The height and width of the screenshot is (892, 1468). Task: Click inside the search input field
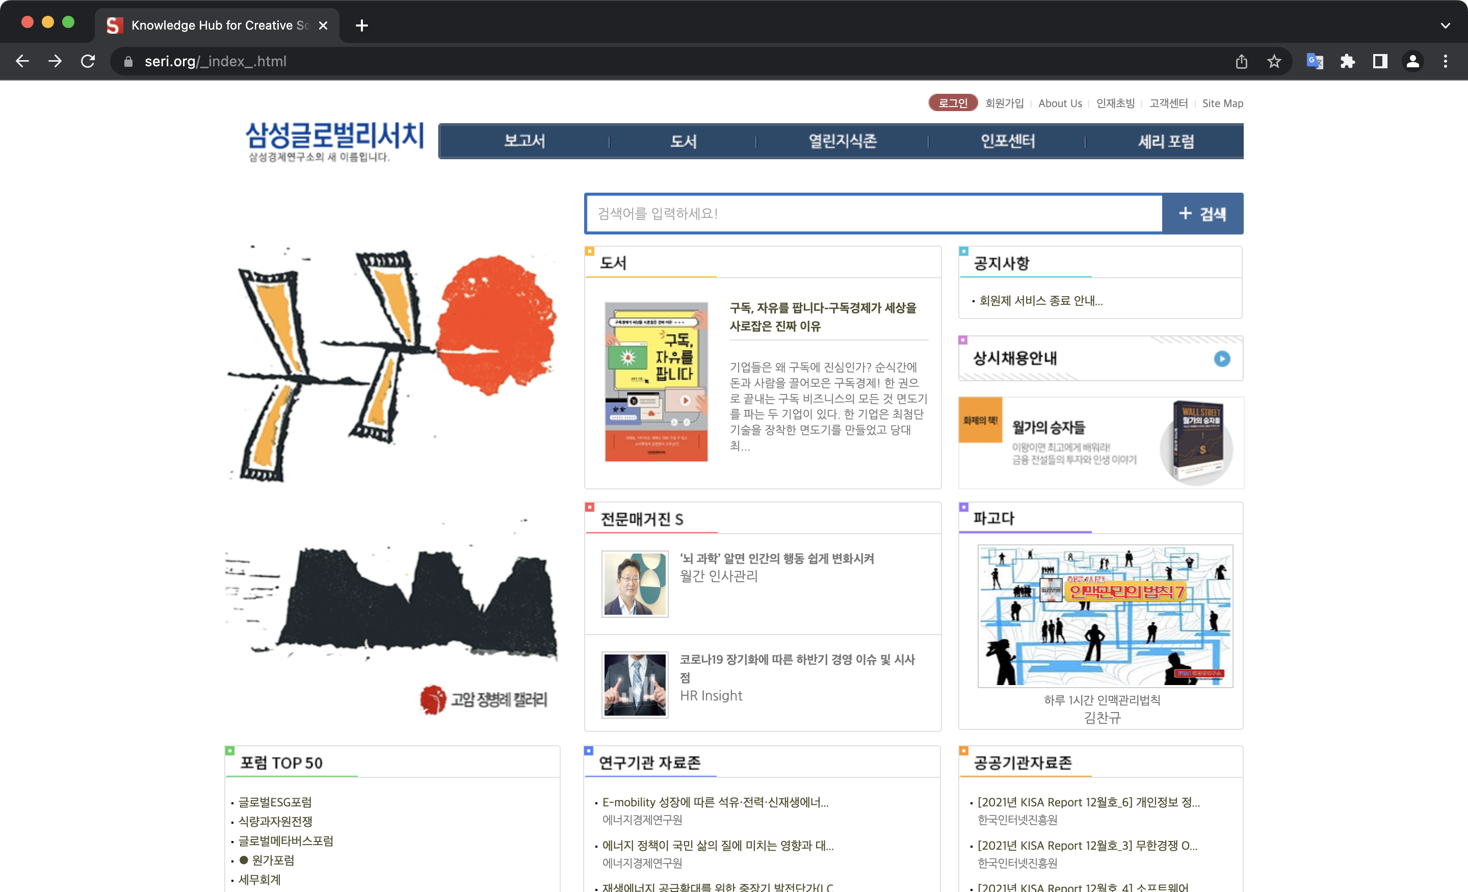[x=834, y=214]
